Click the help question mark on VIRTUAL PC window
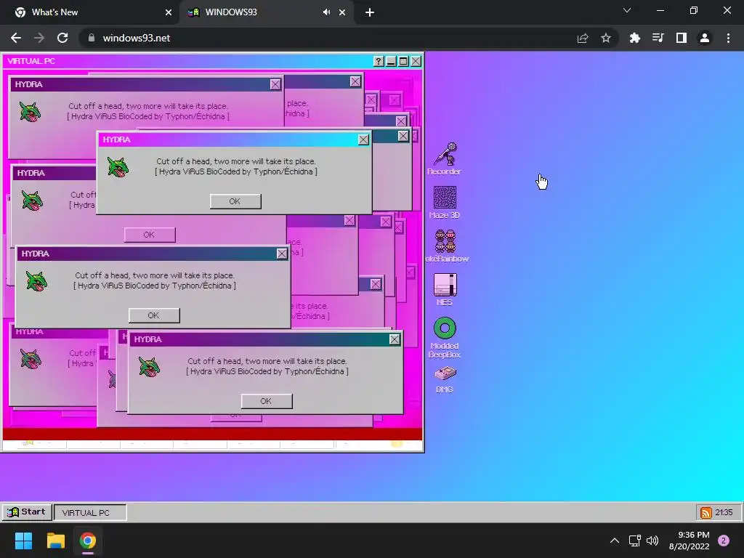Image resolution: width=744 pixels, height=558 pixels. [378, 61]
